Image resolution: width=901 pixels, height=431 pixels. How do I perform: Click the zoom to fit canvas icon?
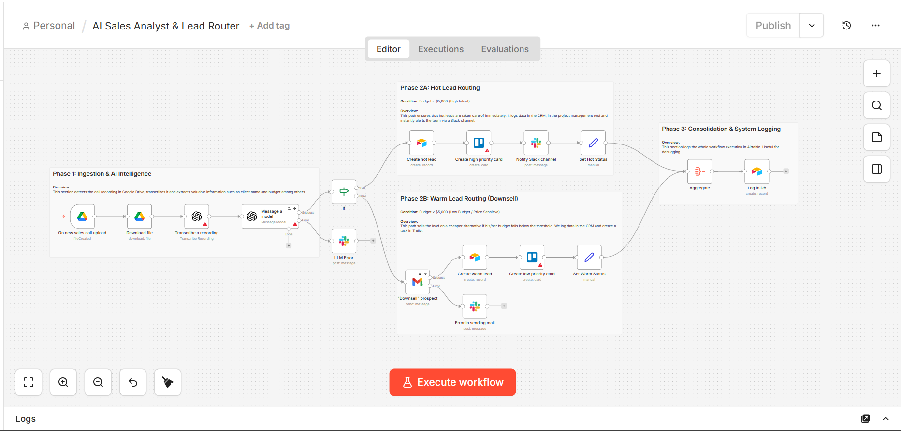tap(29, 382)
